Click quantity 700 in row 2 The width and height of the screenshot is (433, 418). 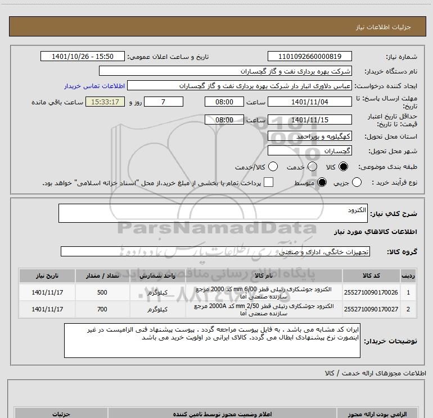click(x=102, y=309)
